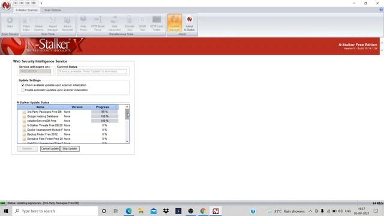The width and height of the screenshot is (384, 216).
Task: Open the Windows notification center icon
Action: 376,211
